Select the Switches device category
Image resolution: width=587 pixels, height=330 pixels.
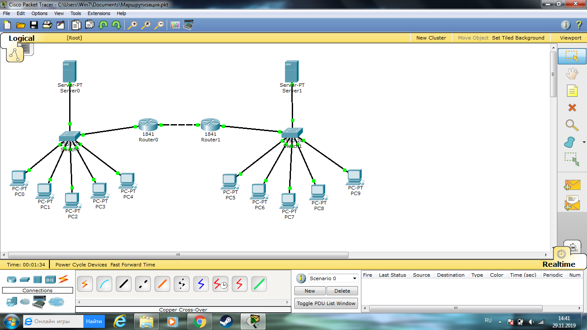coord(24,280)
